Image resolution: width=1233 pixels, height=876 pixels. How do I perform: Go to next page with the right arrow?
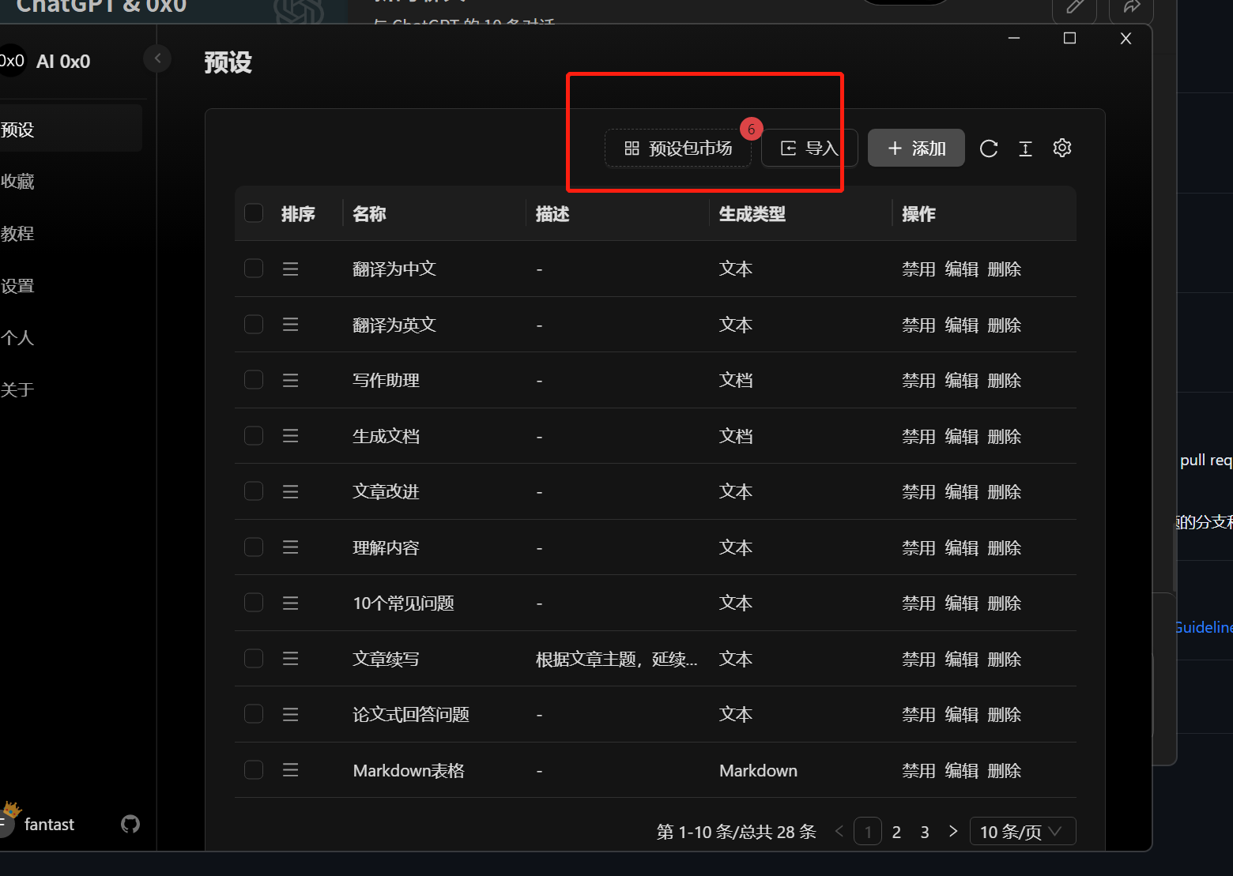(952, 831)
